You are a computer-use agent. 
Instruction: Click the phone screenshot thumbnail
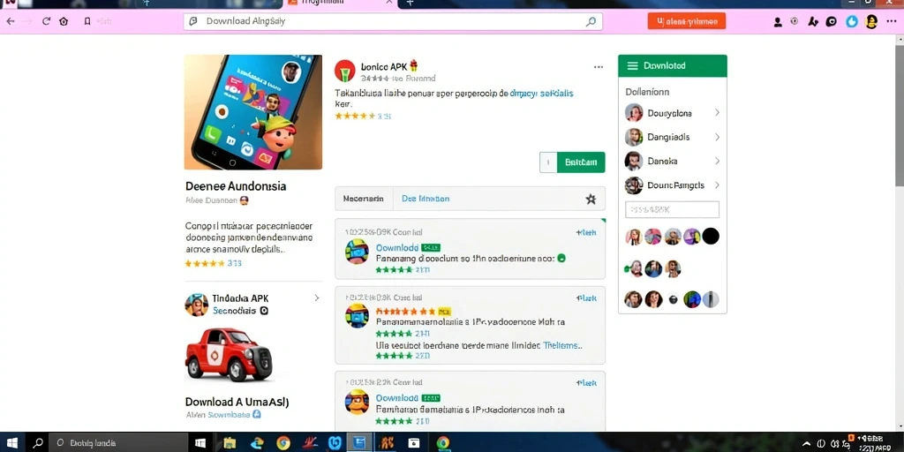tap(253, 112)
